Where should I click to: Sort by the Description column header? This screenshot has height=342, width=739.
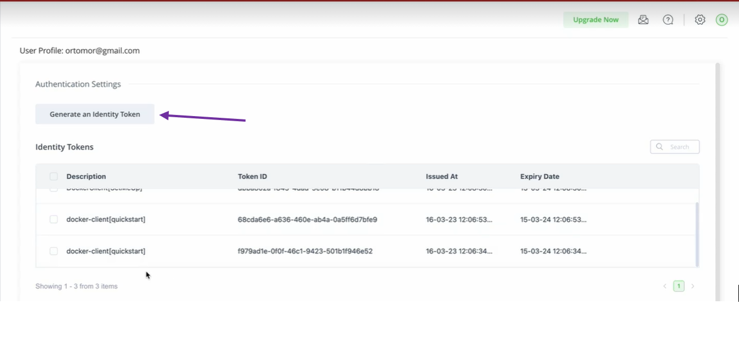(x=86, y=177)
